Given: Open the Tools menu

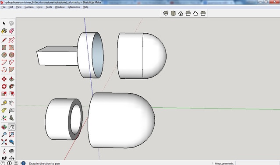Looking at the screenshot, I should coord(49,7).
